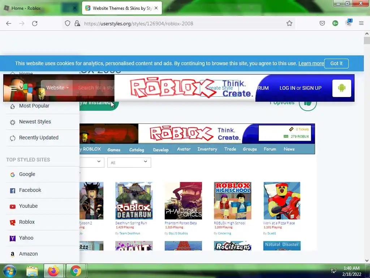This screenshot has width=370, height=278.
Task: Click the Google logo icon in sidebar
Action: [13, 174]
